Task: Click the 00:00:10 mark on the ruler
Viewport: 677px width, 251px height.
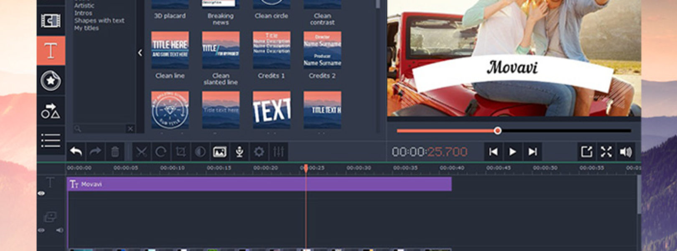Action: pyautogui.click(x=172, y=168)
